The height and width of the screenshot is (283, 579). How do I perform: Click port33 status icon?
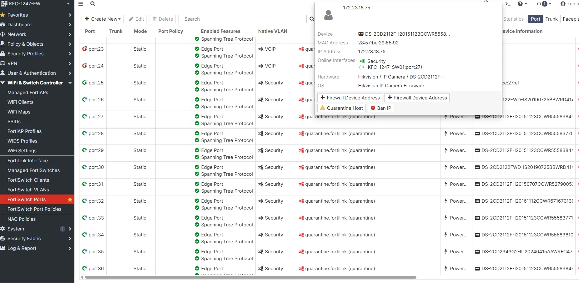84,218
